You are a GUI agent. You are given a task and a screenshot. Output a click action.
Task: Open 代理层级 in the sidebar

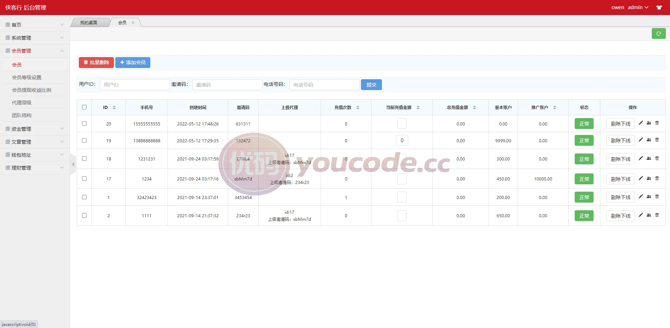pyautogui.click(x=22, y=103)
